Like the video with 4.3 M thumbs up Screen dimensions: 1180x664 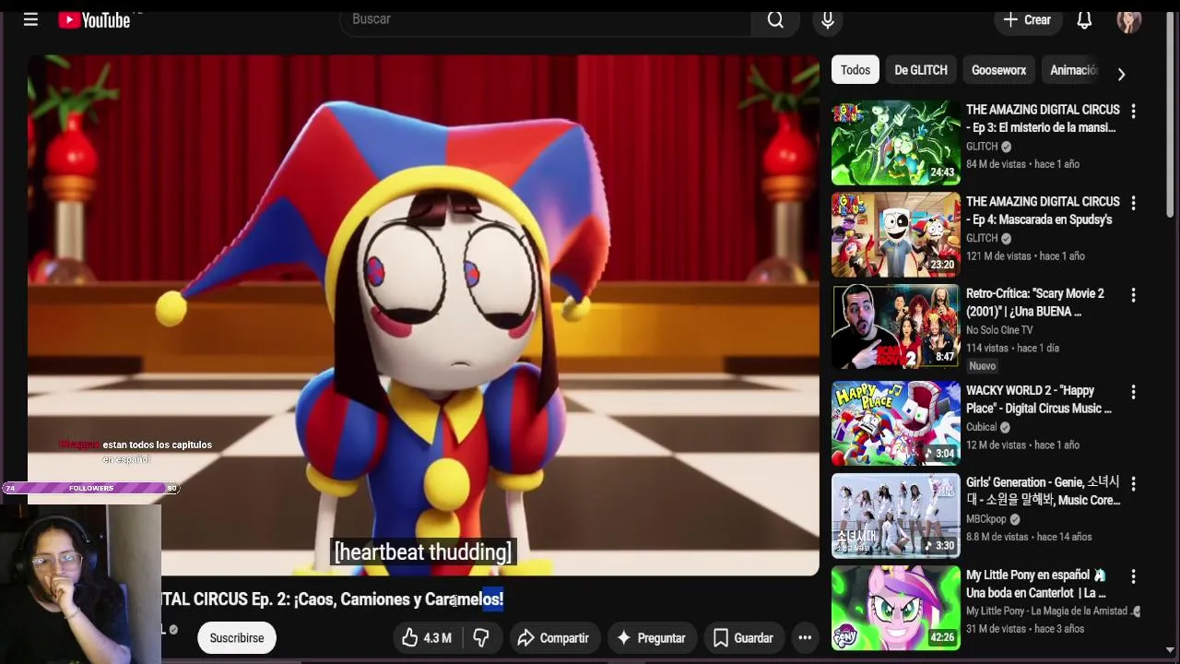(x=426, y=638)
